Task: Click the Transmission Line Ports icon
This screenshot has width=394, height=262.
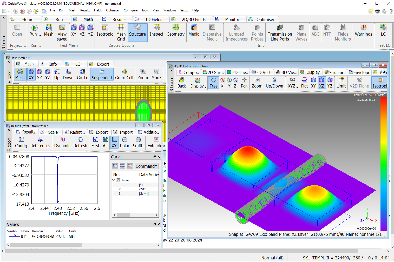Action: pos(280,32)
